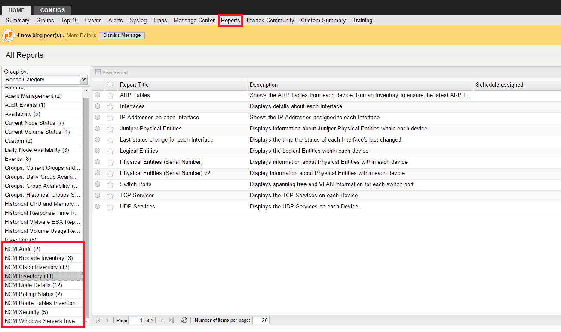Select Switch Ports radio button
561x332 pixels.
point(98,184)
